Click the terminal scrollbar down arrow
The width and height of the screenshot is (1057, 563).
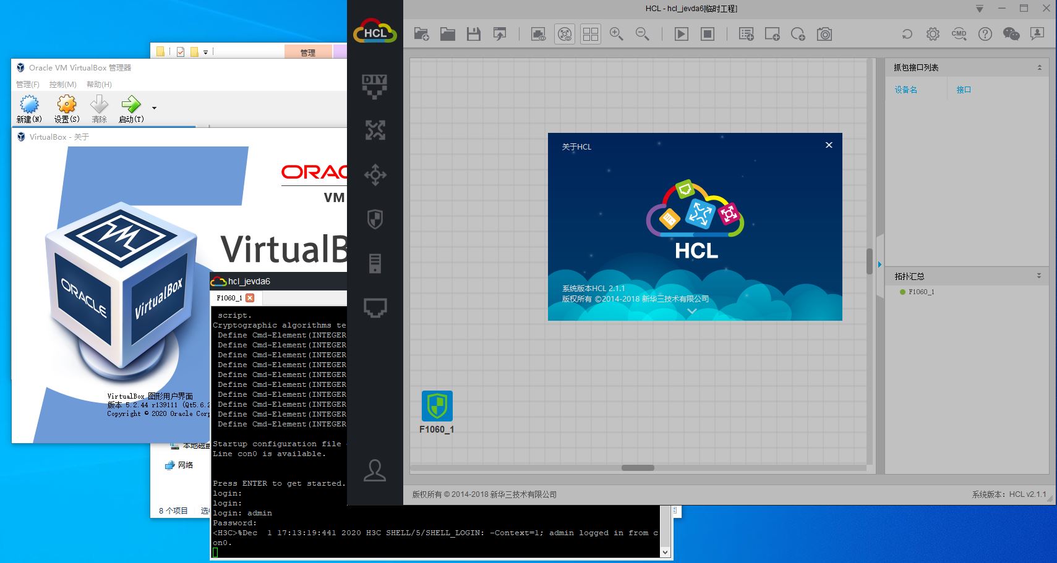point(665,552)
